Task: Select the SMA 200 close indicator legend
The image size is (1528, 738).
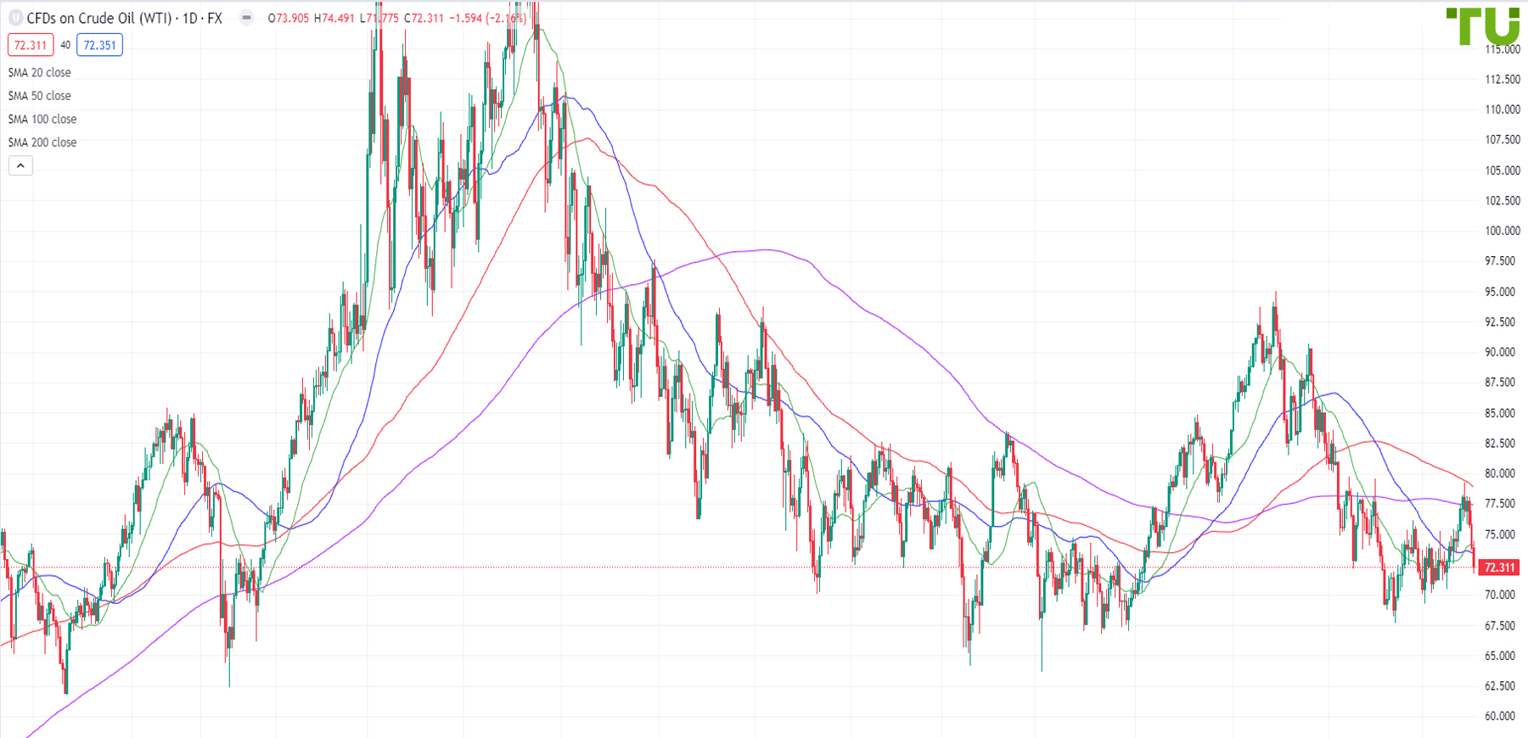Action: click(42, 143)
